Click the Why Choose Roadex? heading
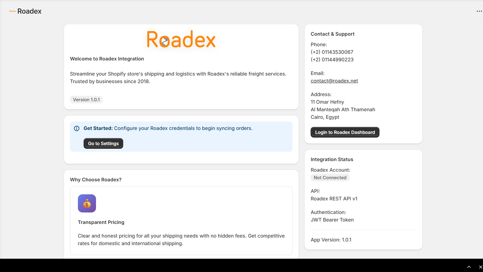Image resolution: width=483 pixels, height=272 pixels. click(x=96, y=180)
